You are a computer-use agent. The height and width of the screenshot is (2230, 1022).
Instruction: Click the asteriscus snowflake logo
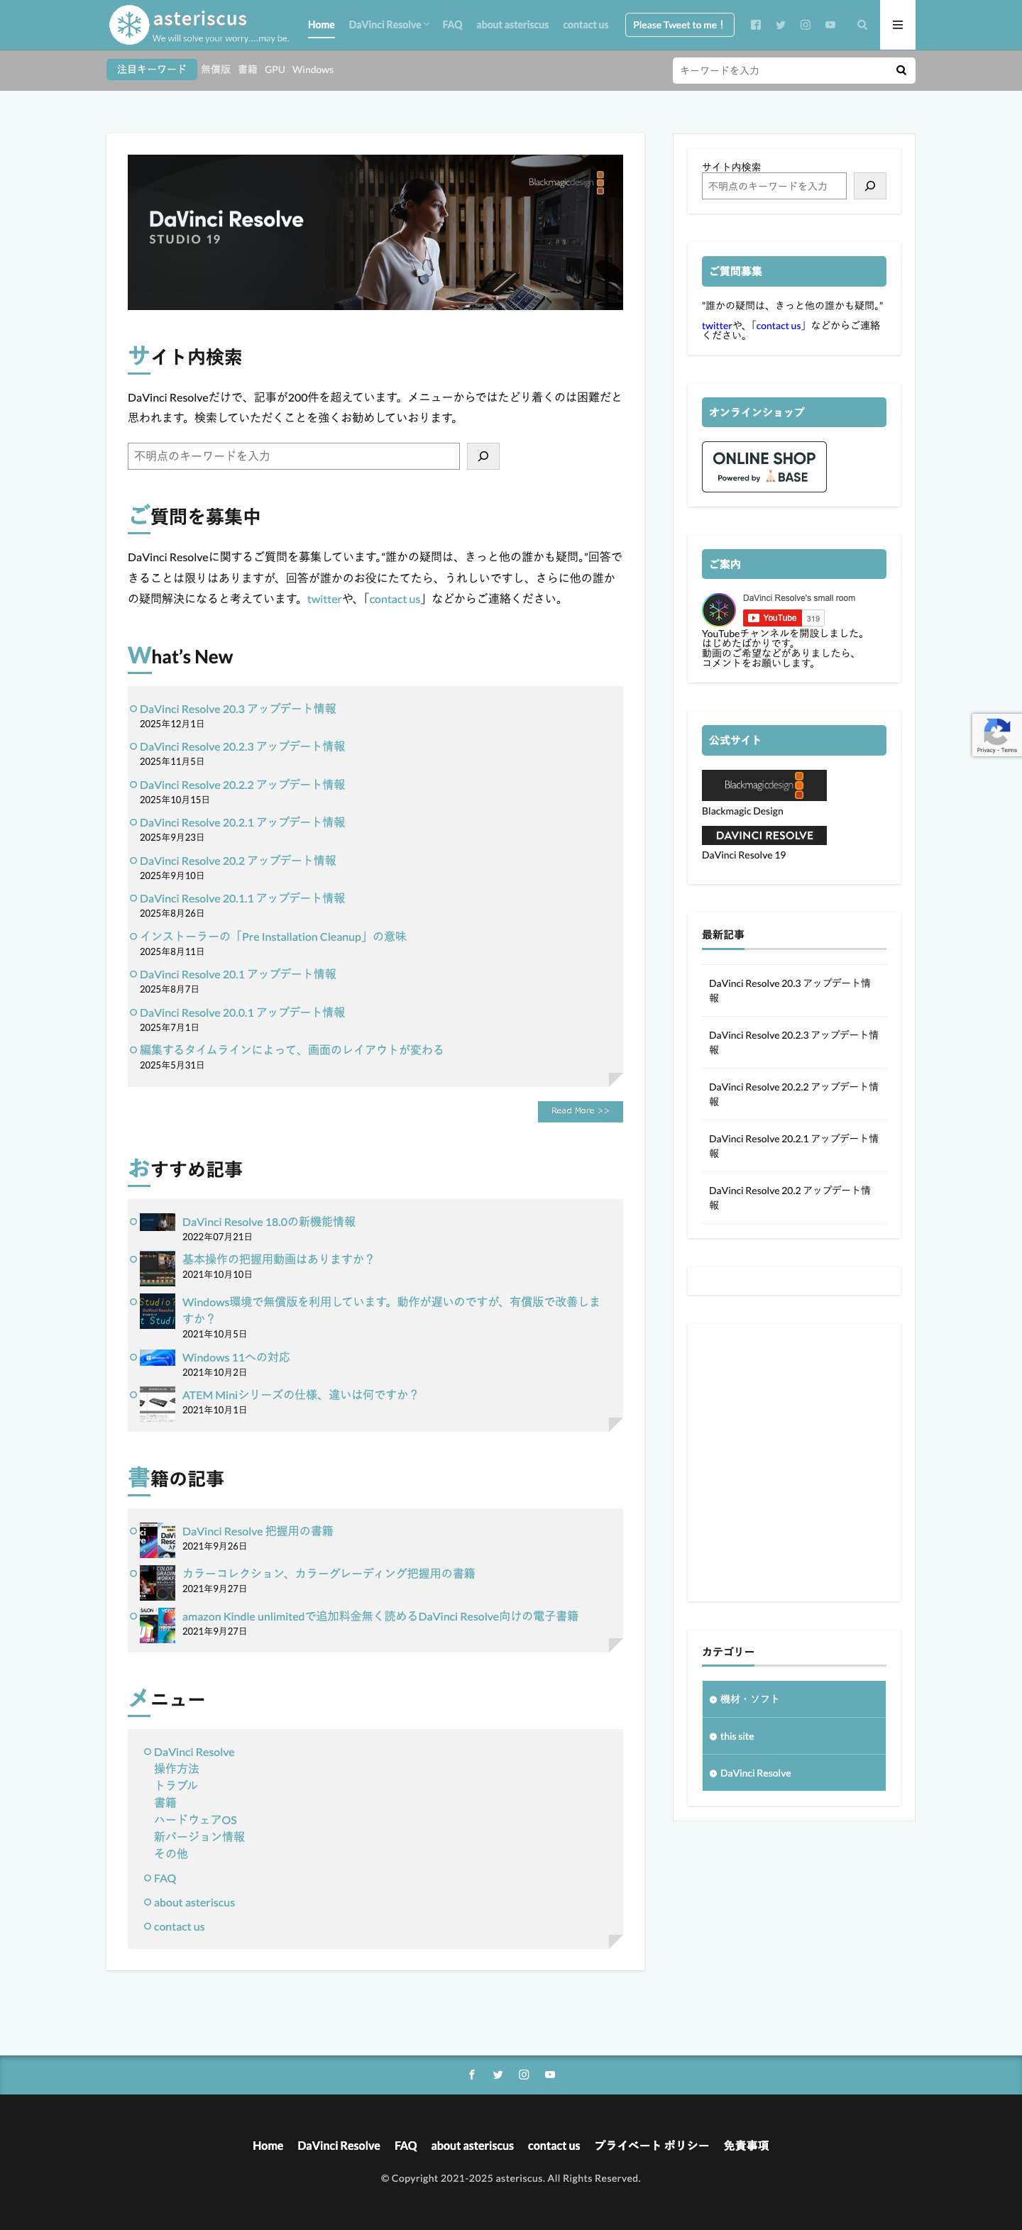coord(129,24)
